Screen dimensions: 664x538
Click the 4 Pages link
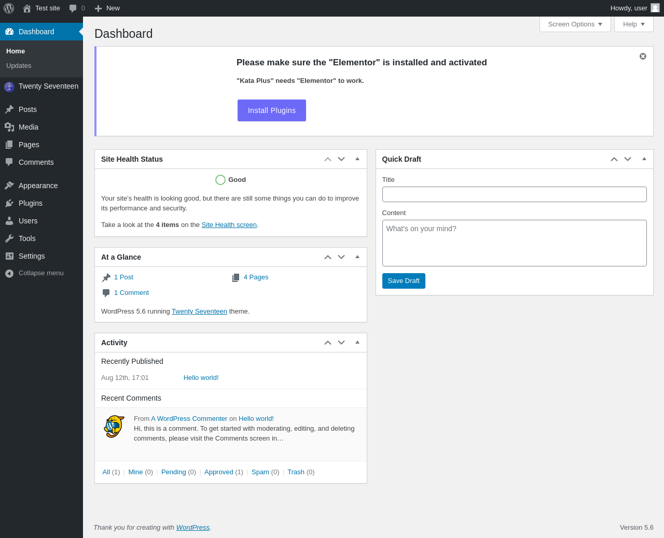[256, 277]
